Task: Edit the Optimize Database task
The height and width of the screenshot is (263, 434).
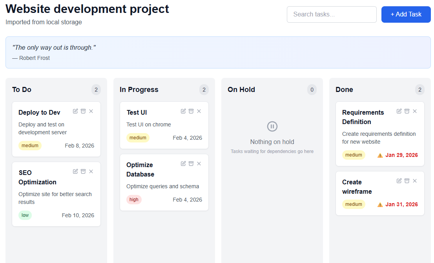Action: pos(183,164)
